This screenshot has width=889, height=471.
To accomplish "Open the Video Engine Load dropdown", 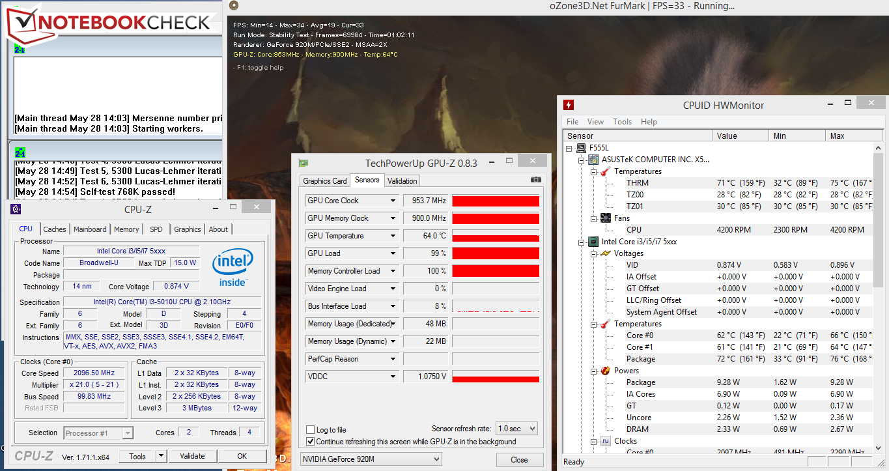I will pyautogui.click(x=393, y=289).
